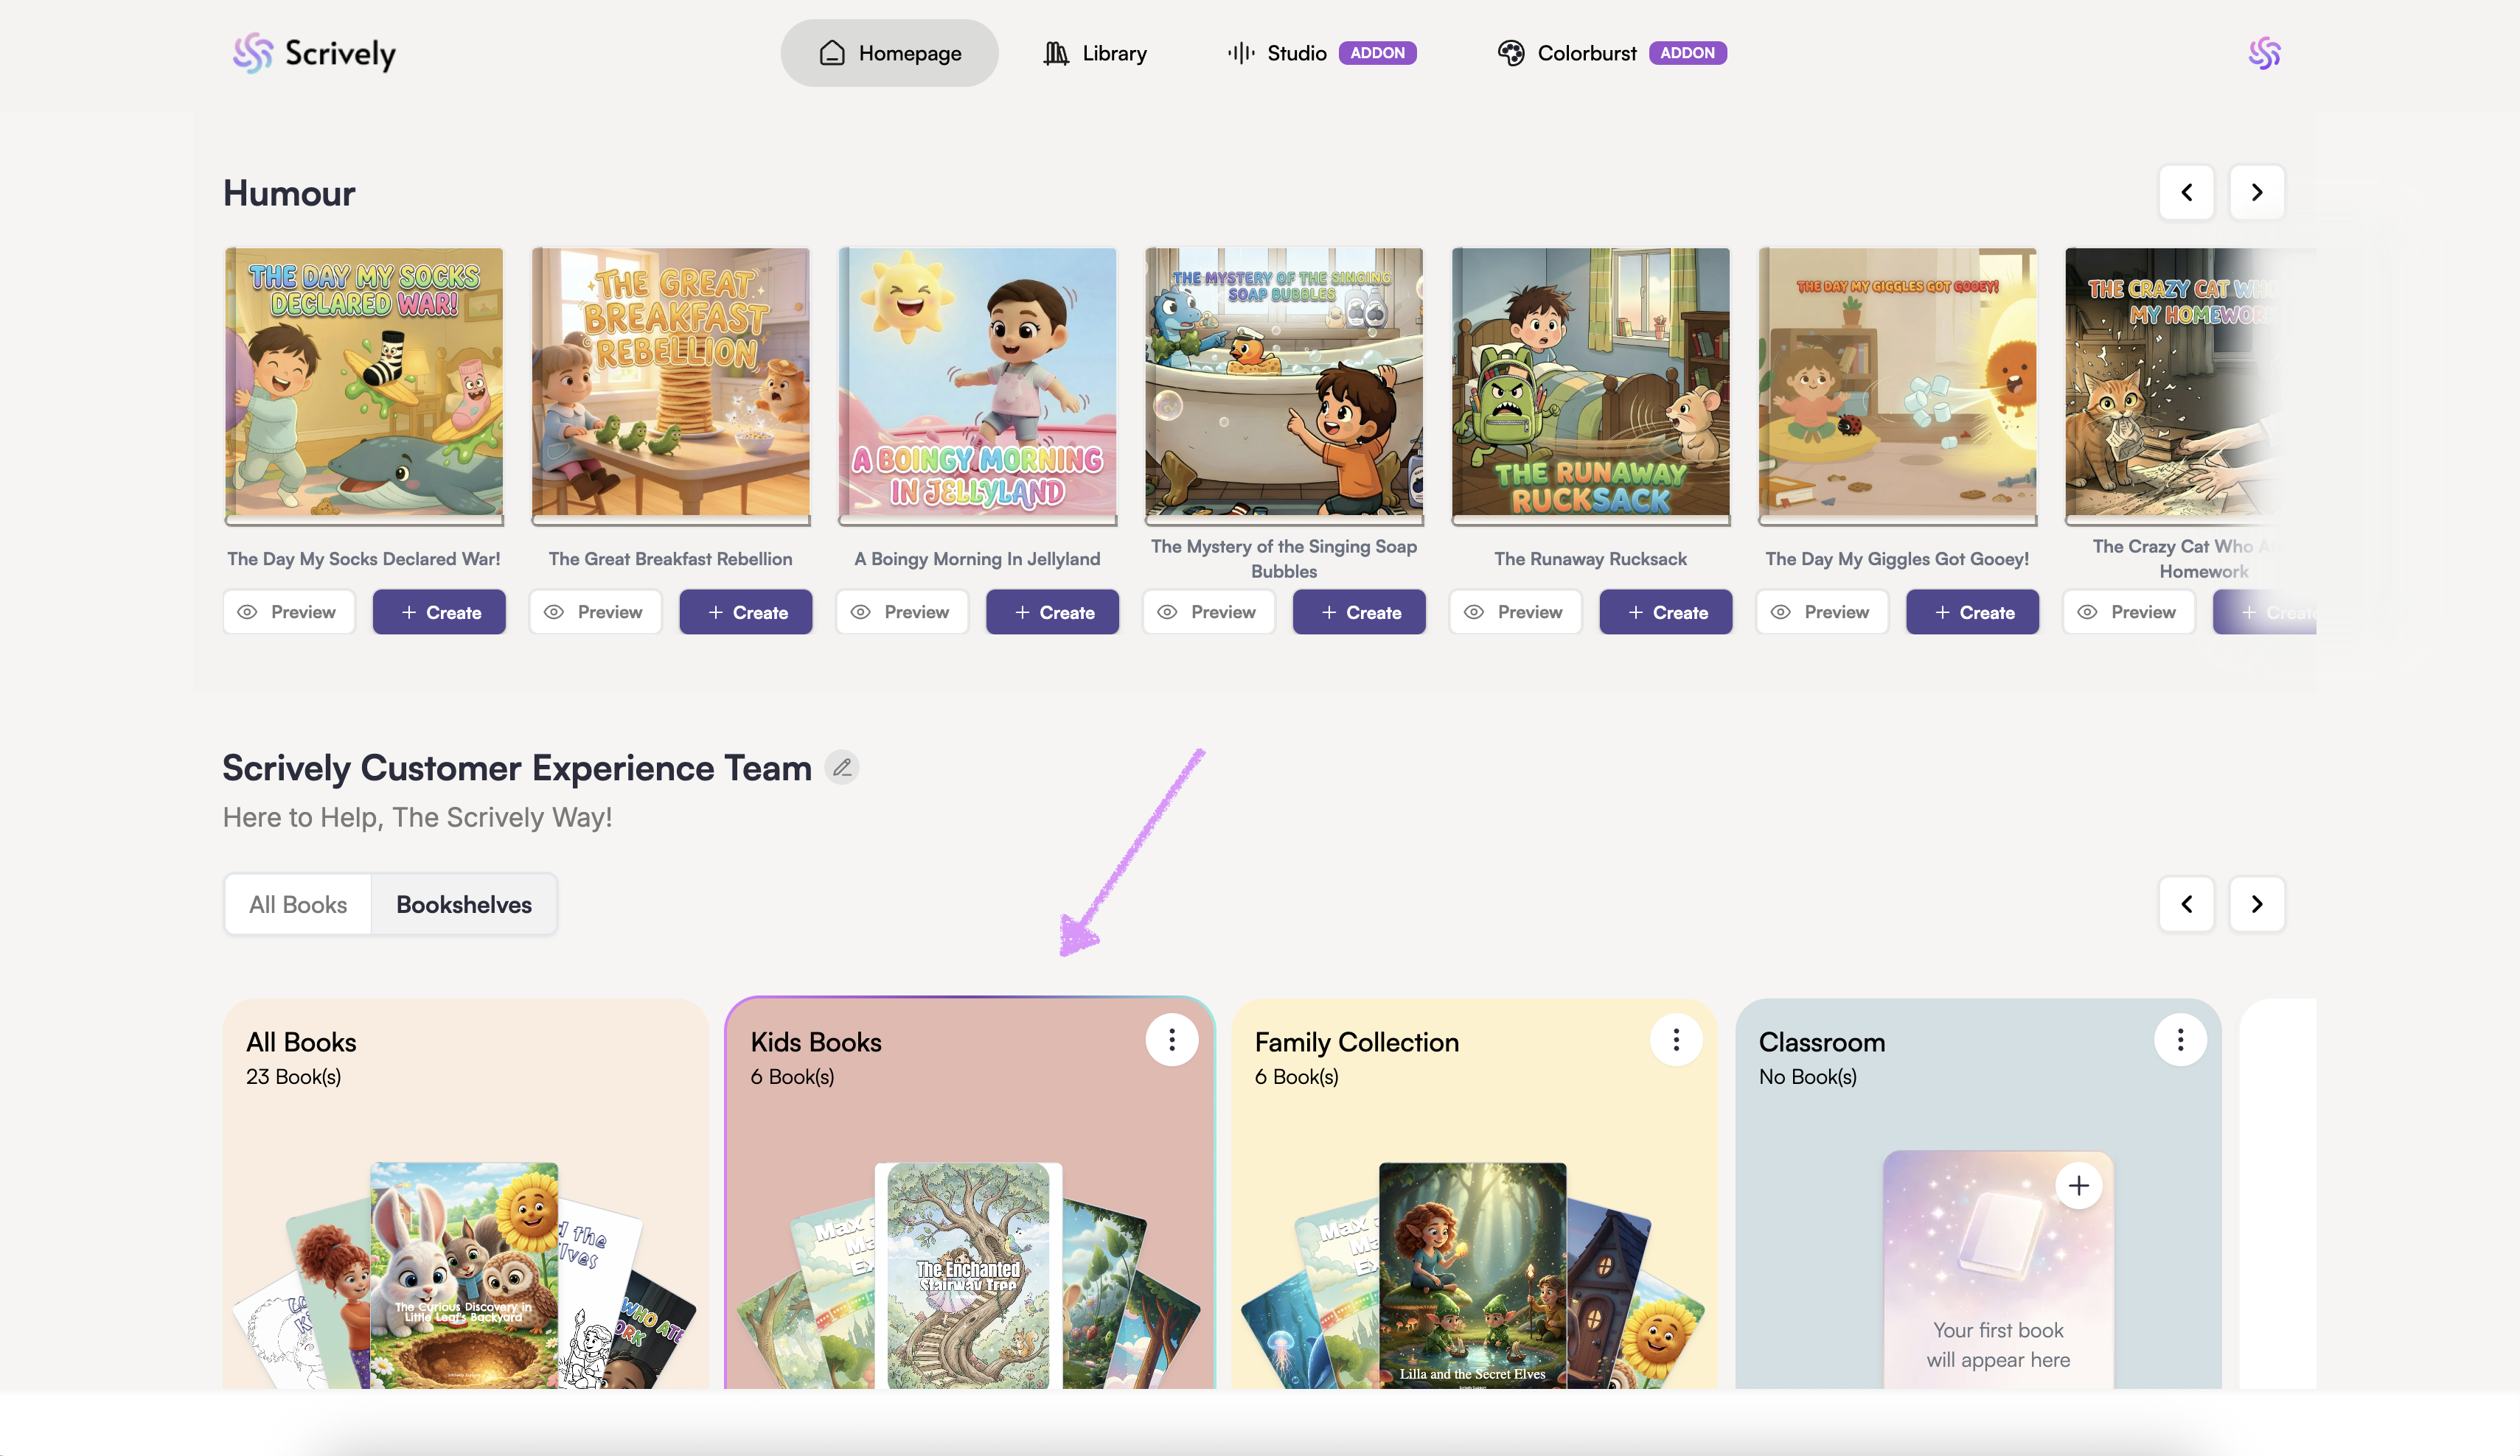Click plus icon on Classroom placeholder book
The width and height of the screenshot is (2520, 1456).
[2078, 1185]
